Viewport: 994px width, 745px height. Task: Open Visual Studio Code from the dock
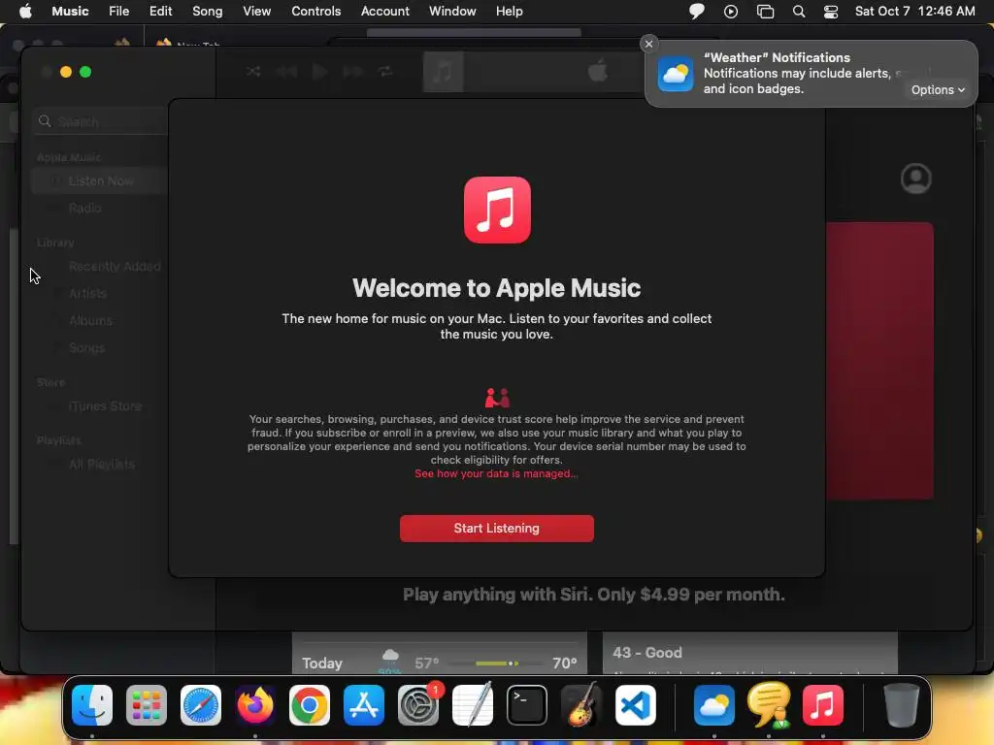point(636,705)
